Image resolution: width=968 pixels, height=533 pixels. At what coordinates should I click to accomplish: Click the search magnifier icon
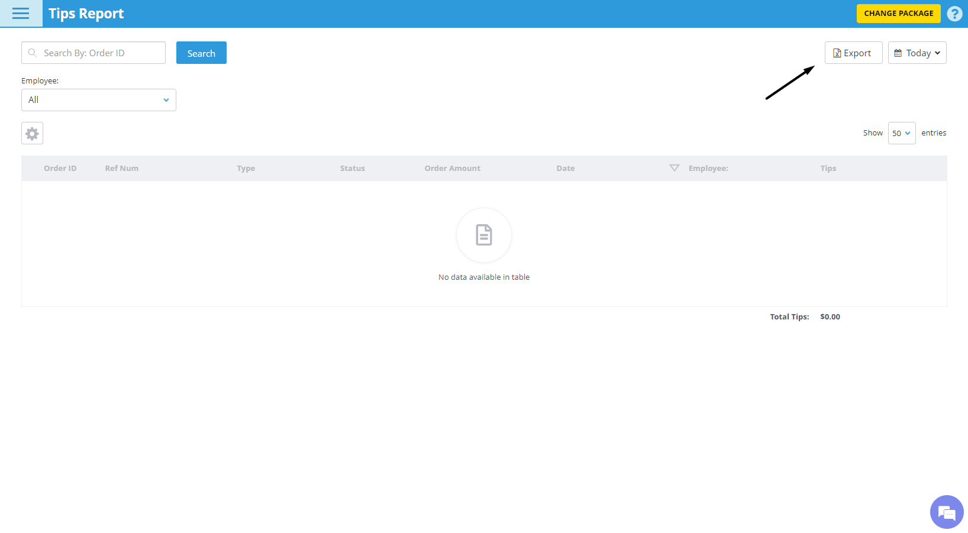click(33, 53)
